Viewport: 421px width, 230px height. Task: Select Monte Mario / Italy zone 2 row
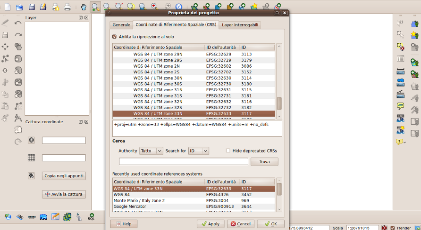coord(194,200)
